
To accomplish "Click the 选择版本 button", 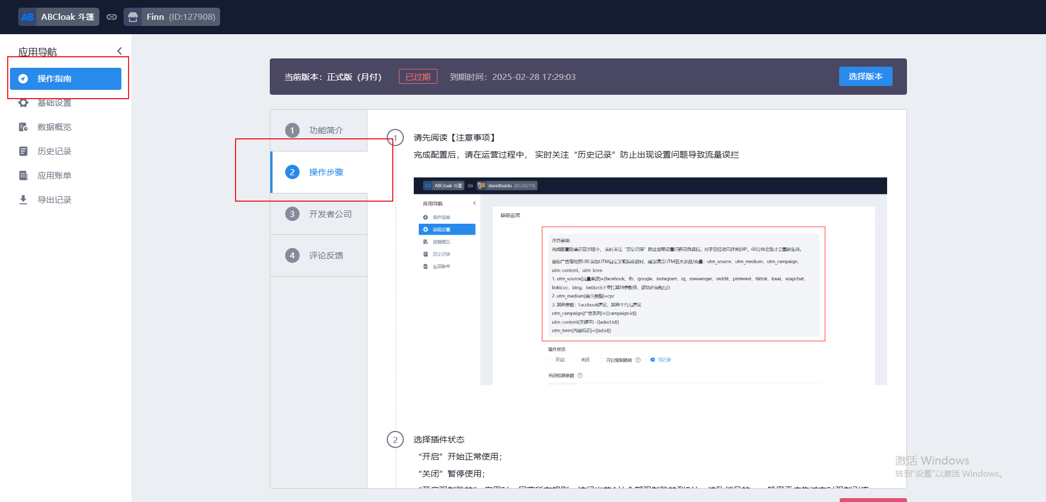I will tap(866, 77).
